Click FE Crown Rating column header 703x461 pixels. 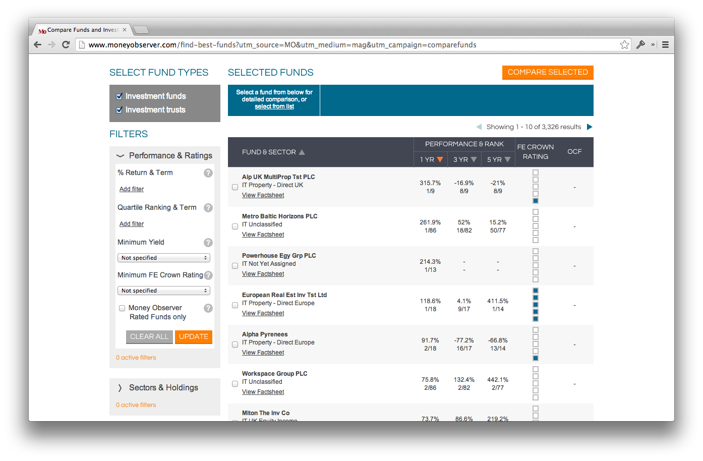click(x=535, y=152)
